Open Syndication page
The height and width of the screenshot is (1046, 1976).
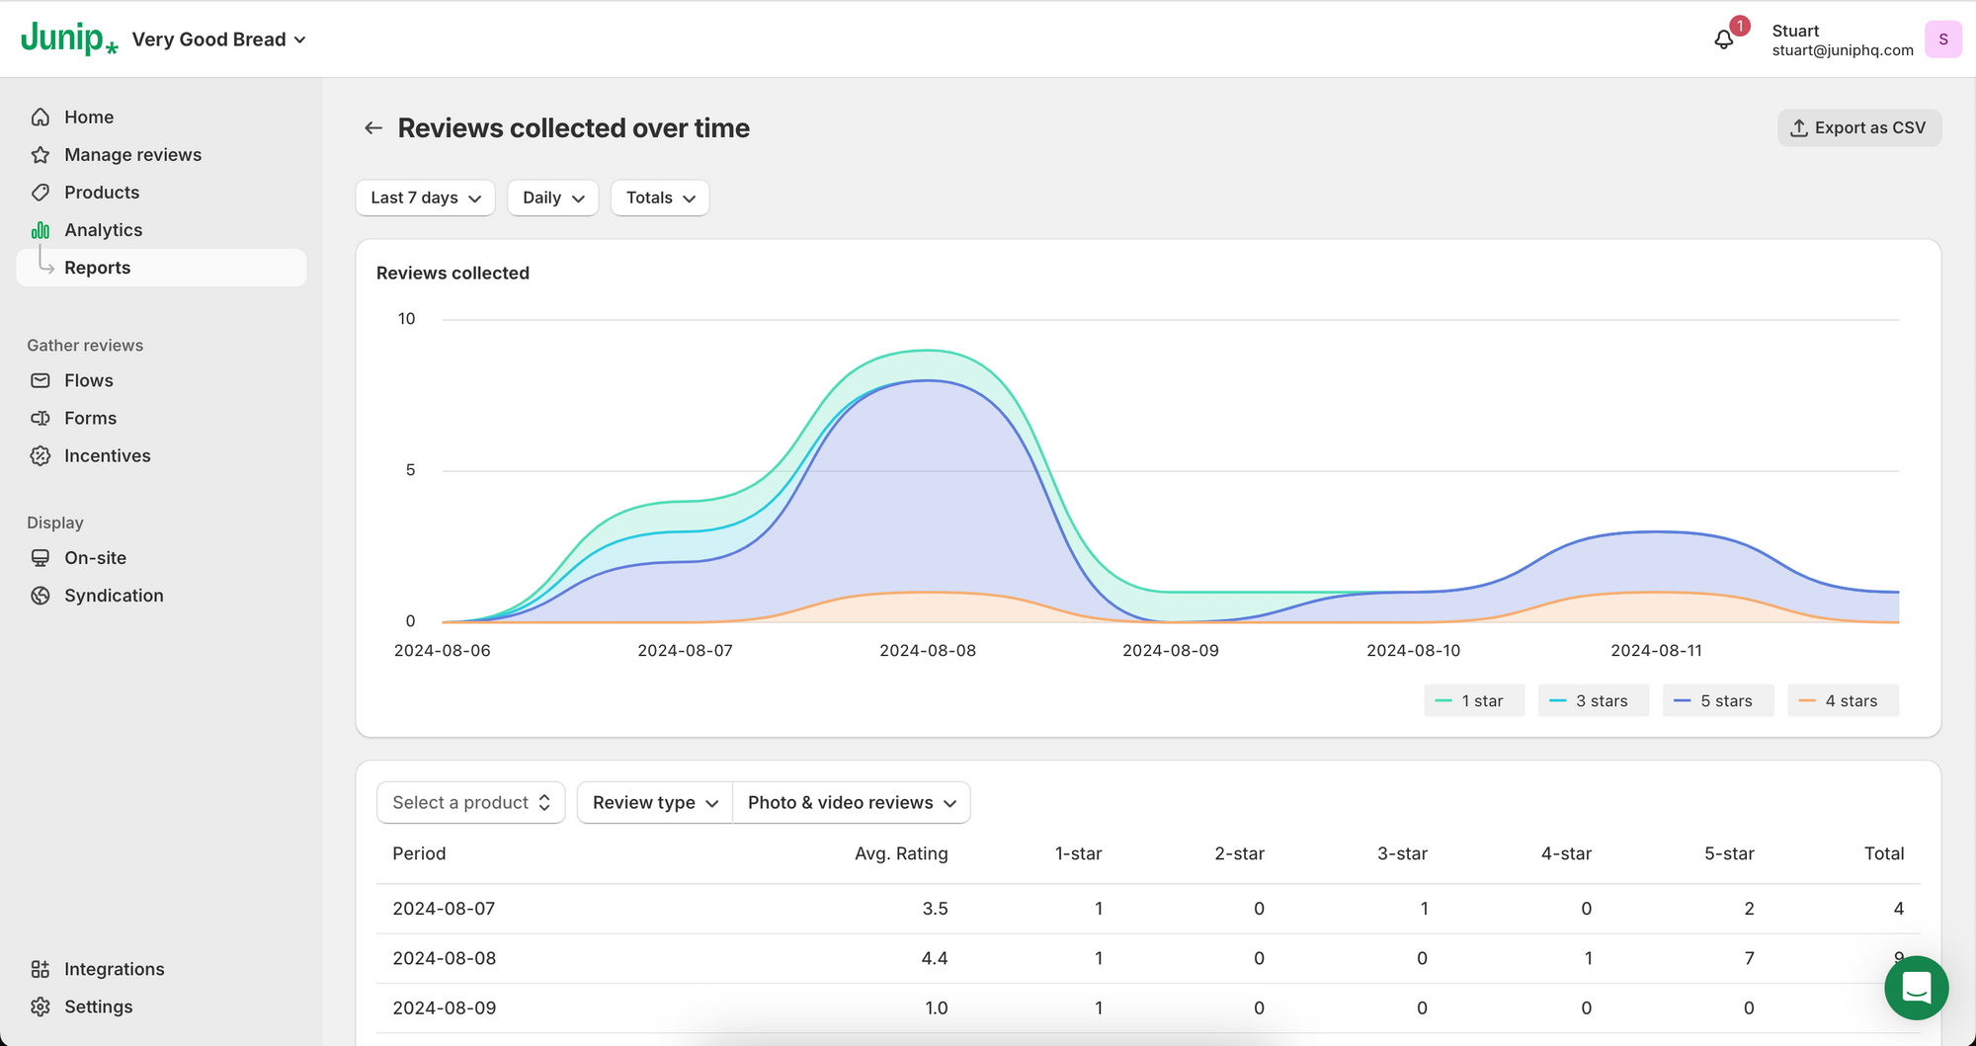point(114,596)
